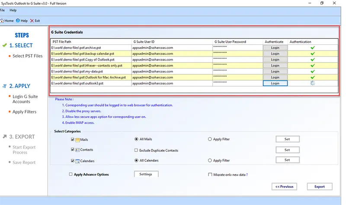Click the filter funnel icon beside 2. APPLY
Viewport: 346px width, 205px height.
4,86
